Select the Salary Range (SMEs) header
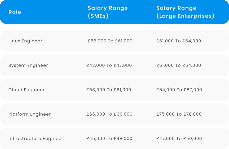This screenshot has height=149, width=229. (x=108, y=12)
